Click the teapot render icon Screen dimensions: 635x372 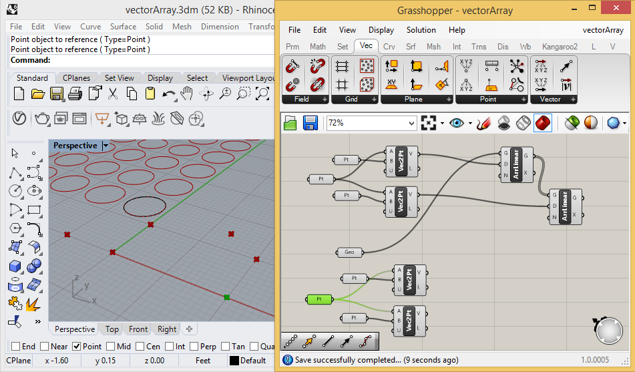(x=41, y=119)
